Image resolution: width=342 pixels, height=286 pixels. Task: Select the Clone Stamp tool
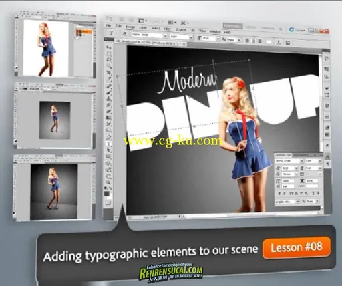[109, 99]
